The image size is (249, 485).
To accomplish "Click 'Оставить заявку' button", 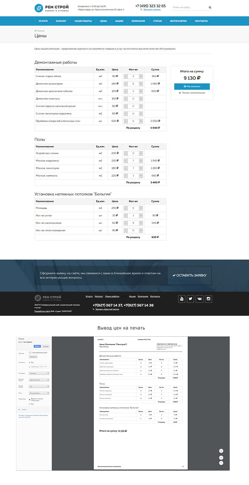I will [189, 275].
